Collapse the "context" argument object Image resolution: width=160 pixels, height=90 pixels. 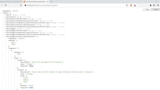[16, 70]
